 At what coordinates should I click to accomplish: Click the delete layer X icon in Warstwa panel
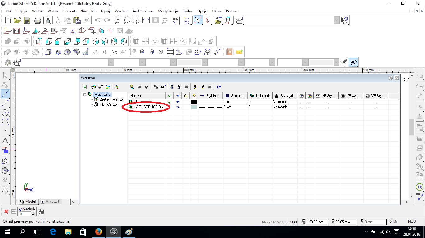click(140, 87)
